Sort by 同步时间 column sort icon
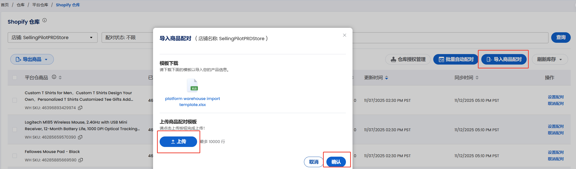576x169 pixels. click(477, 78)
